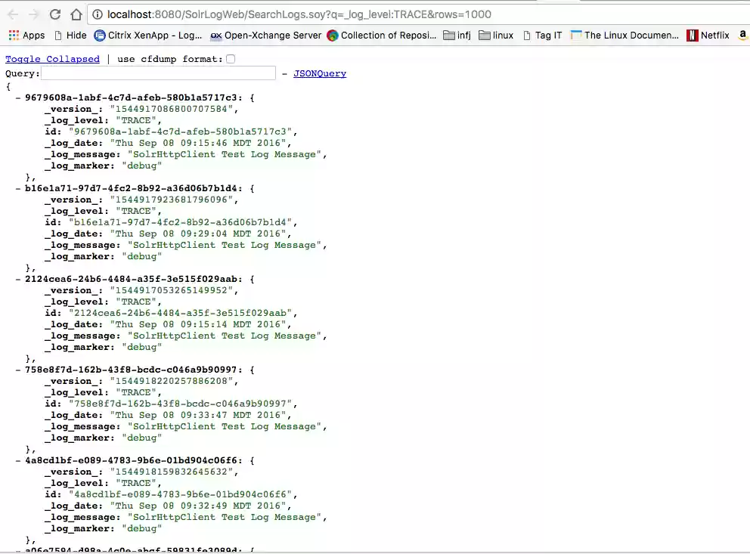Screen dimensions: 750x554
Task: Collapse the 9679608a log entry
Action: [x=17, y=97]
